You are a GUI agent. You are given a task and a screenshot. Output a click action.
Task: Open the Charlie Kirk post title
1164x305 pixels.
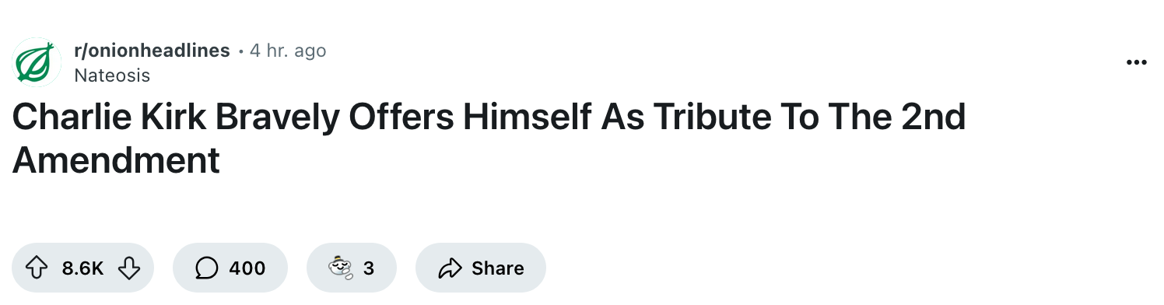(x=489, y=138)
